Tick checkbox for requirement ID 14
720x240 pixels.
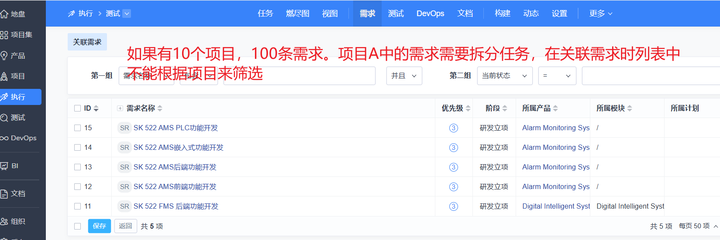tap(78, 147)
